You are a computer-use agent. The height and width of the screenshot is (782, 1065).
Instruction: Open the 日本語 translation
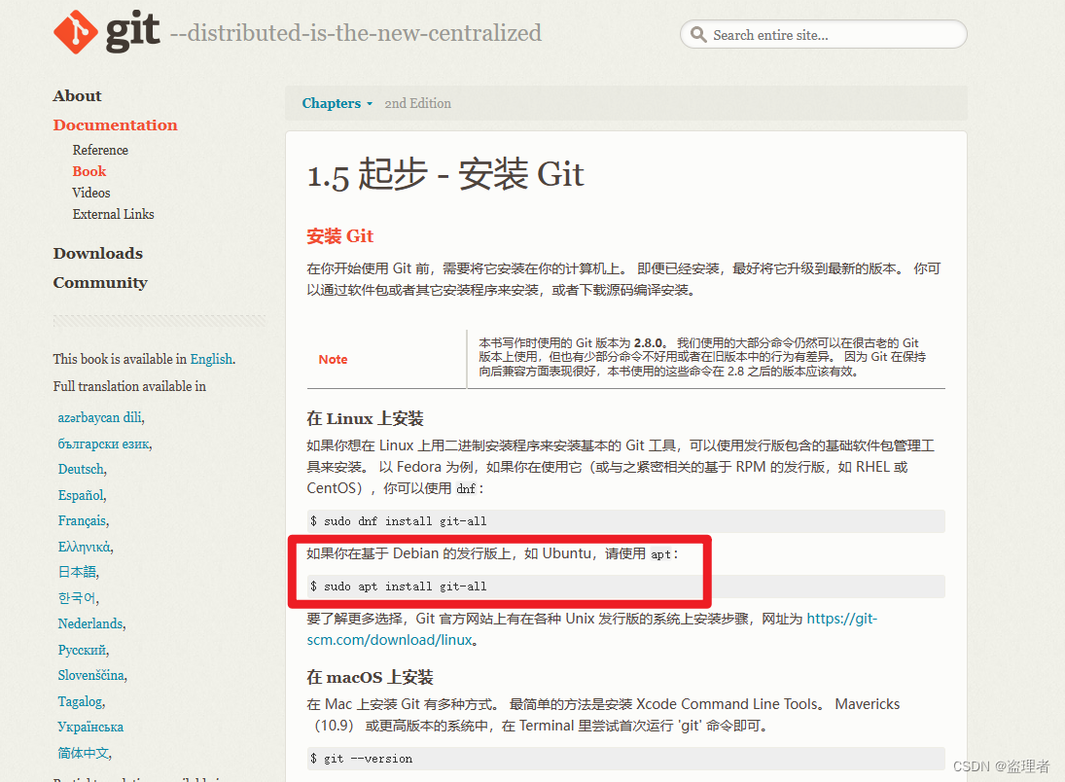pos(77,572)
